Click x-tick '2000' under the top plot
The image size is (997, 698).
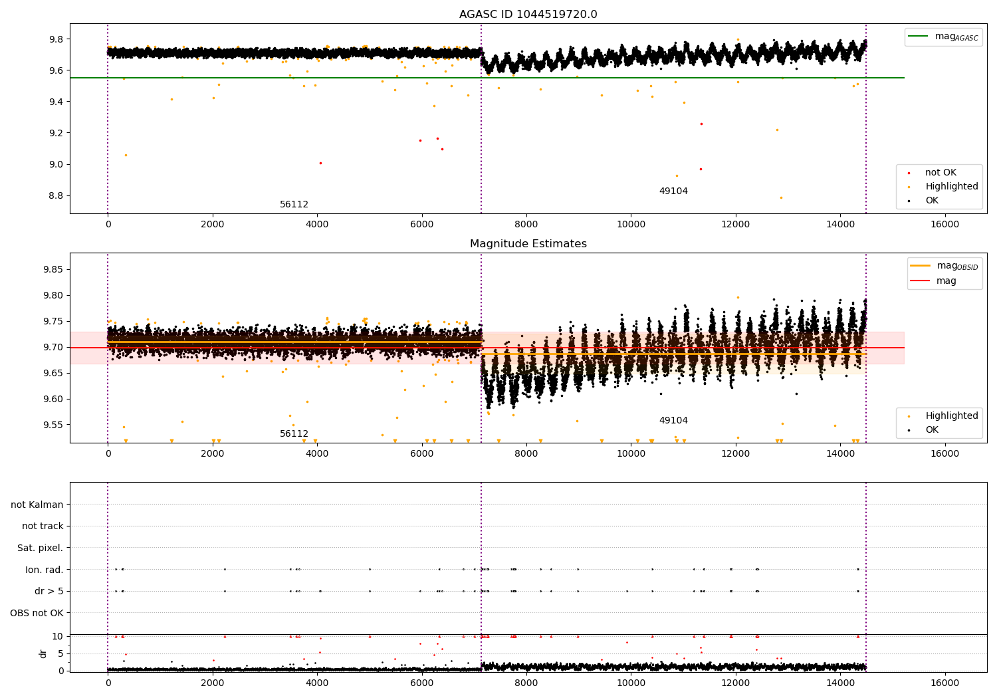tap(212, 225)
